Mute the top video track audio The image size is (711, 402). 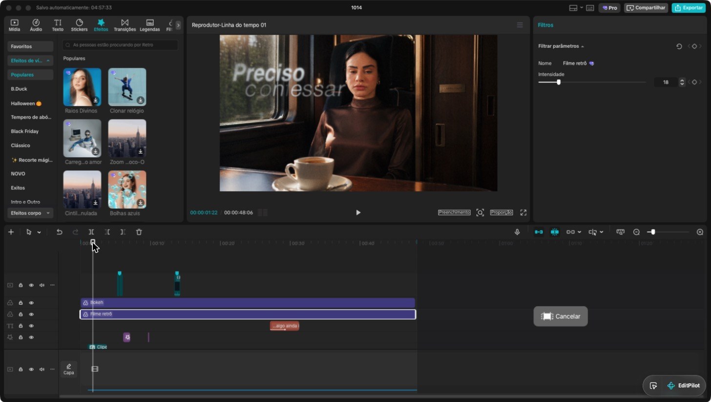point(42,285)
